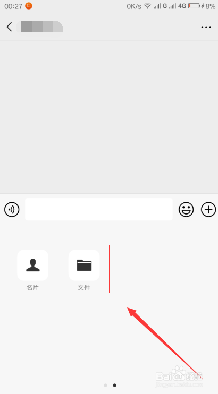Select the second attachment page dot
218x394 pixels.
[x=114, y=385]
